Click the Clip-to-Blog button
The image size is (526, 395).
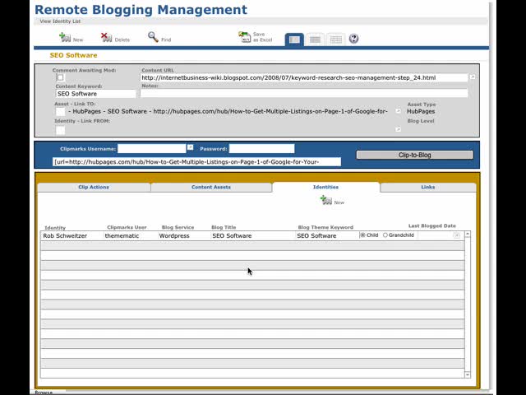(x=414, y=155)
